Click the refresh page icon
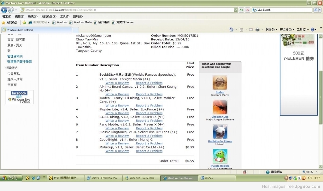The image size is (323, 191). click(241, 10)
